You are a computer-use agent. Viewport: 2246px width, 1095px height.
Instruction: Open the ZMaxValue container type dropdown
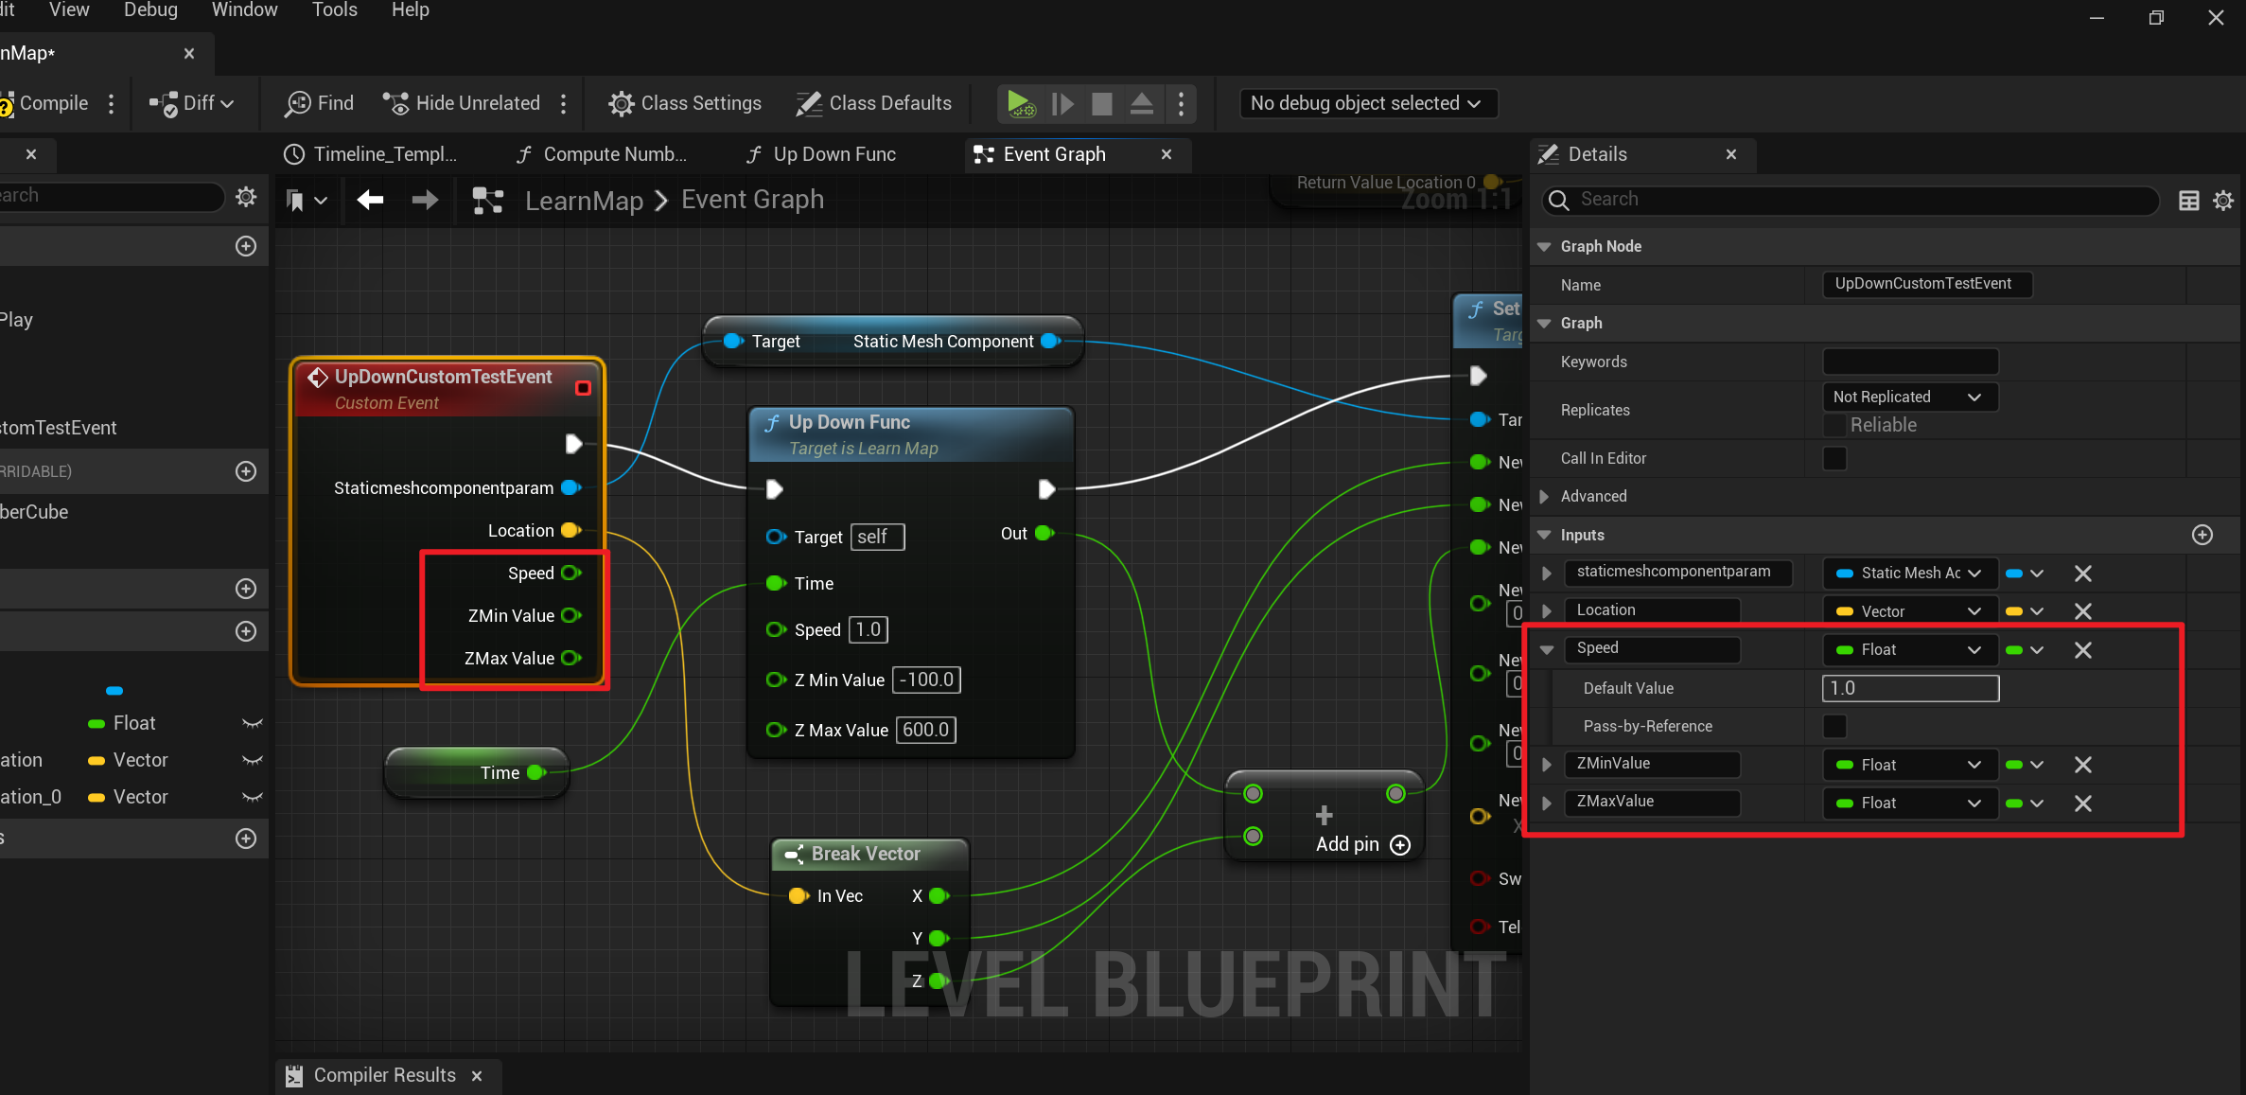pos(2026,804)
